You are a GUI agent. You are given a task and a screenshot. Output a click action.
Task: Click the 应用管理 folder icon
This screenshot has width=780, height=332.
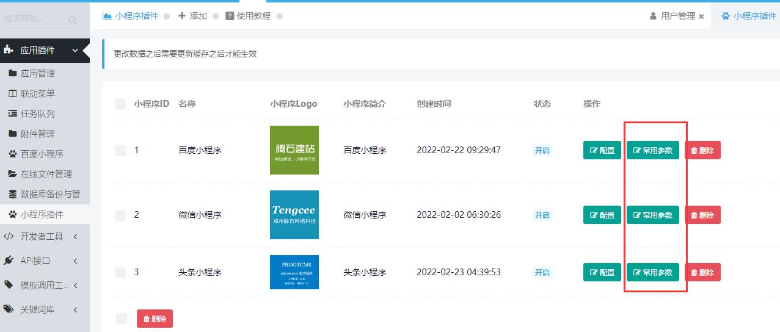tap(12, 73)
